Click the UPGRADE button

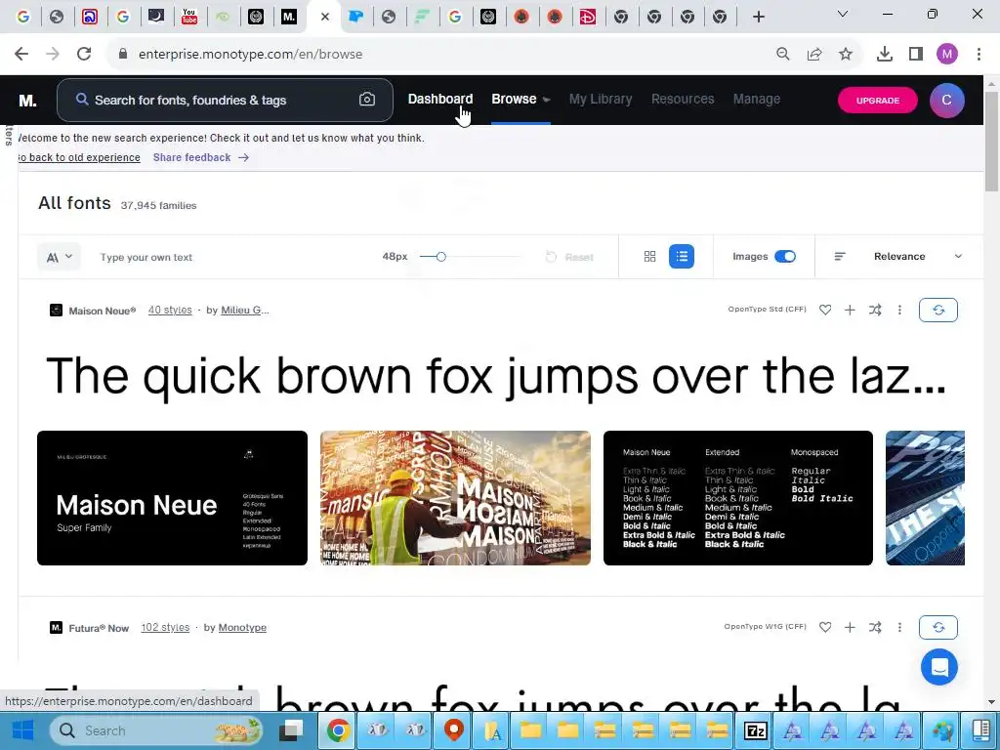[x=878, y=101]
